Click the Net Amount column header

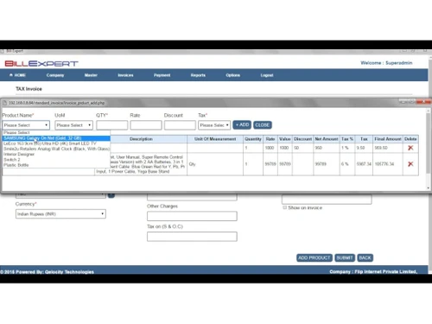point(327,139)
